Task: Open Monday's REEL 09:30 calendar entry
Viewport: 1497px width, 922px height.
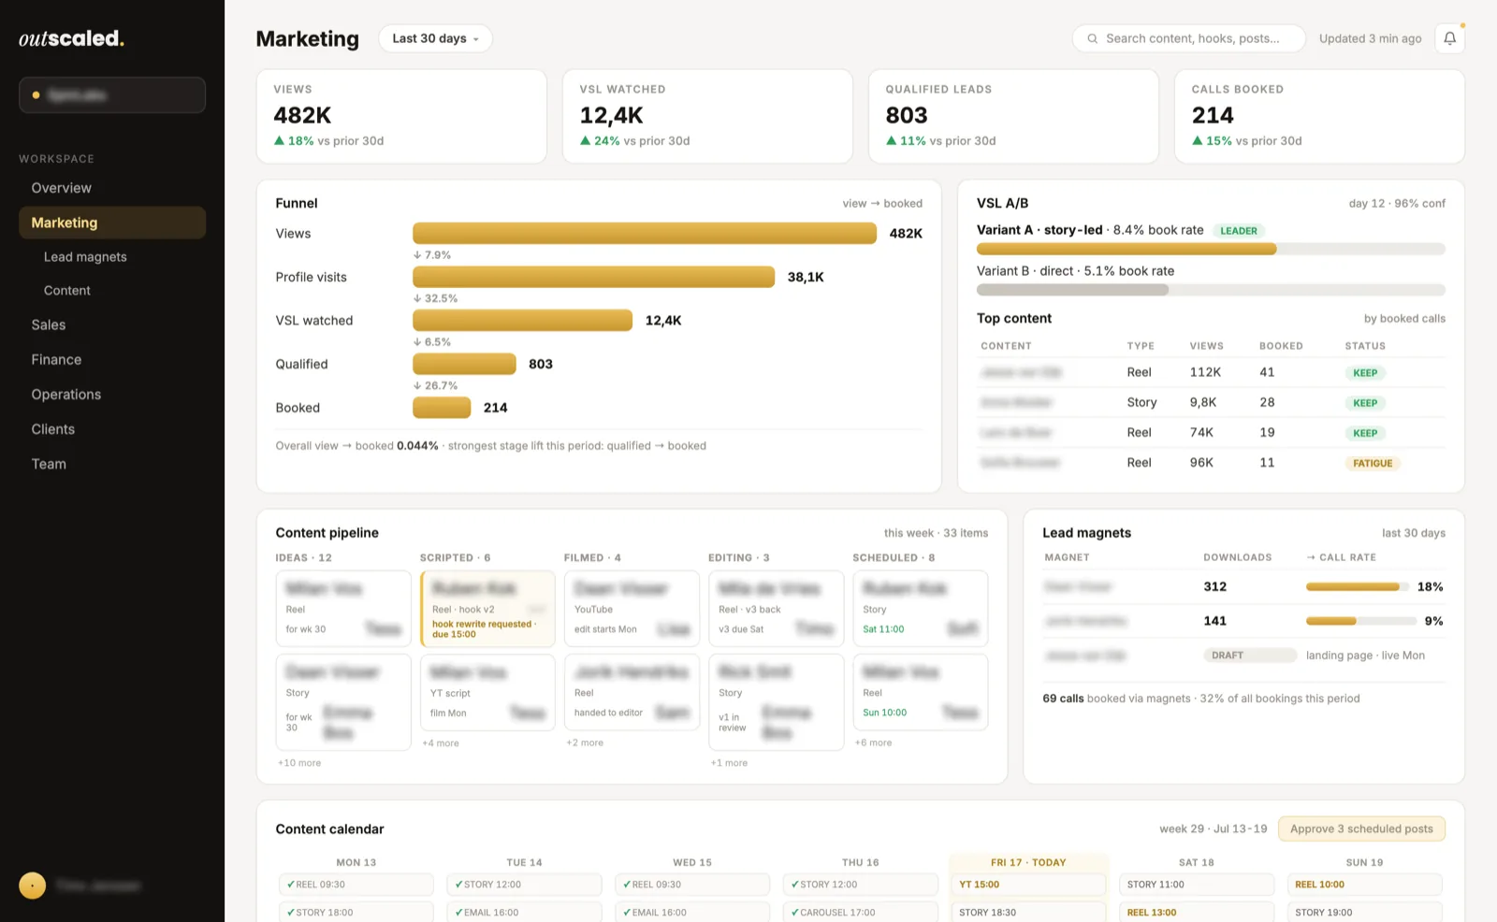Action: click(x=356, y=885)
